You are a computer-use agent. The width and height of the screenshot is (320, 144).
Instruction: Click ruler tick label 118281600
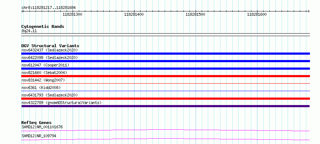(x=257, y=14)
